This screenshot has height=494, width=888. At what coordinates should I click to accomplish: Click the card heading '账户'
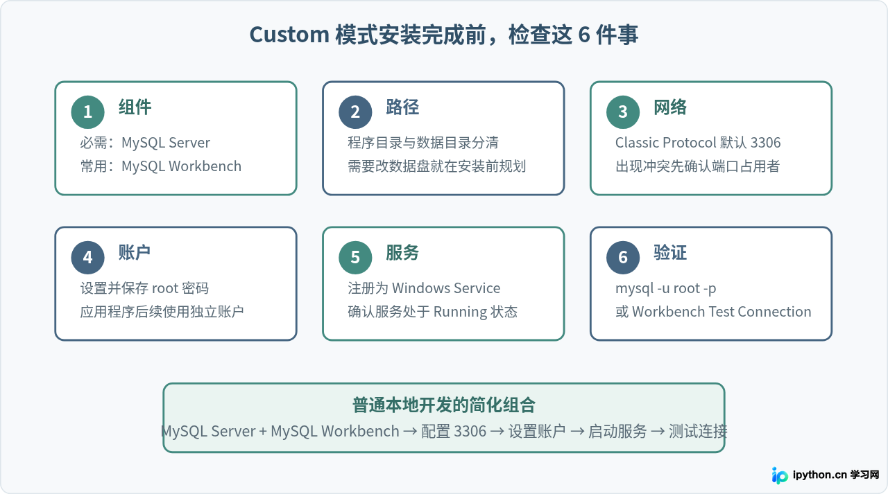point(135,252)
